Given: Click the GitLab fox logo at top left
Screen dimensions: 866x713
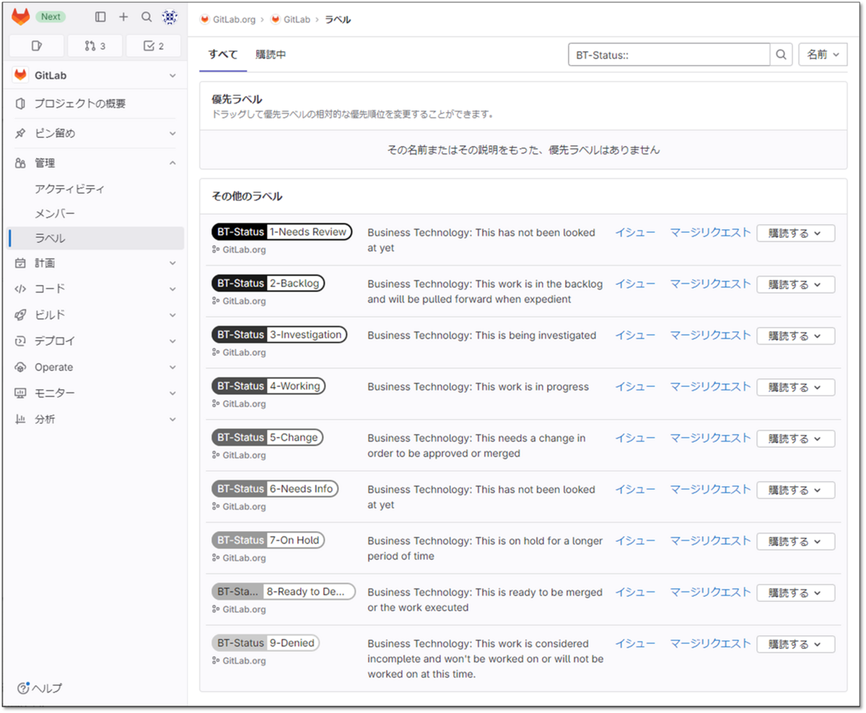Looking at the screenshot, I should coord(21,17).
